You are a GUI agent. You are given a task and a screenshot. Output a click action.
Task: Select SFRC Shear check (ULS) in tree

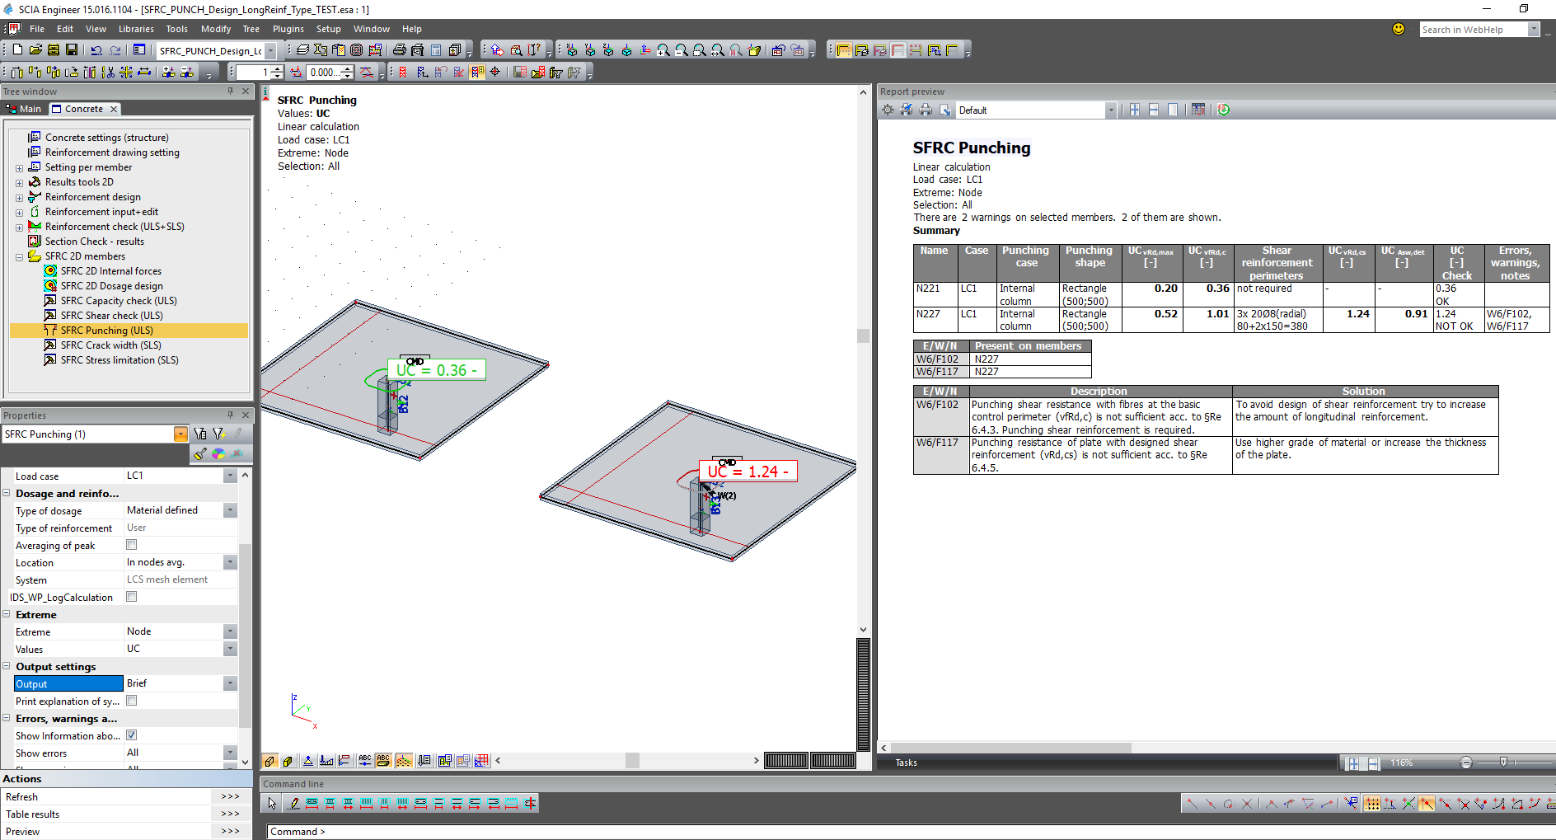(x=112, y=316)
